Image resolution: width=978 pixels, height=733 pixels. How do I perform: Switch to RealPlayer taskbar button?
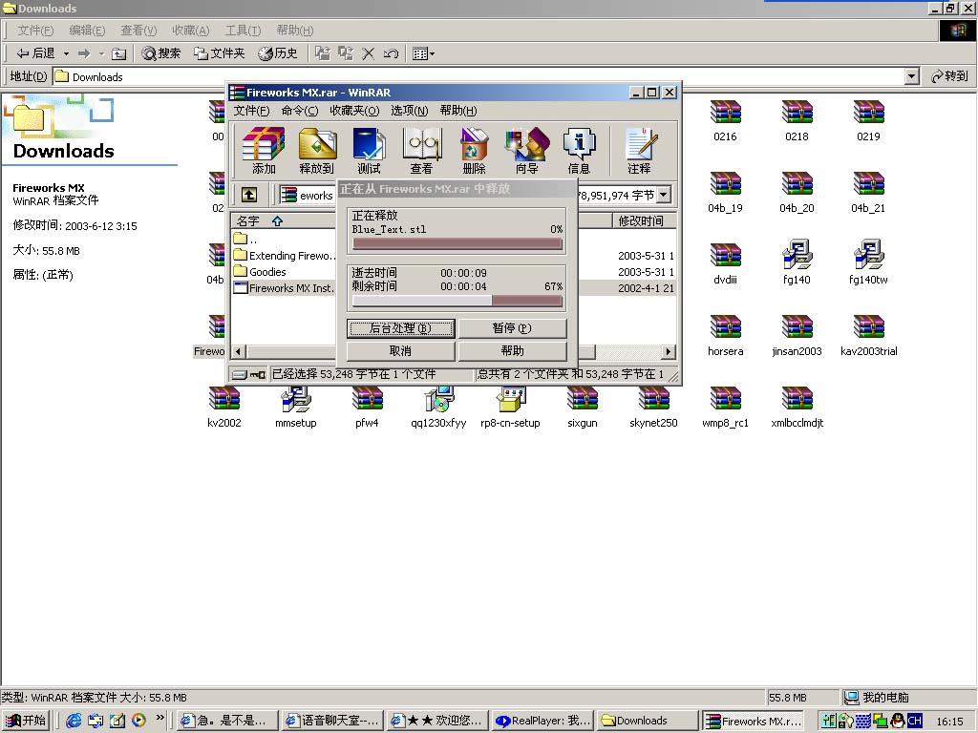coord(542,721)
